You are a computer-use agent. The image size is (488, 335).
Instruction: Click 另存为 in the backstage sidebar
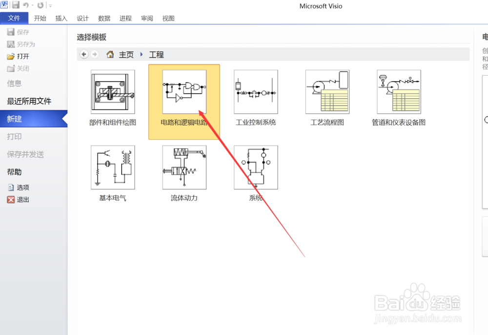(21, 44)
